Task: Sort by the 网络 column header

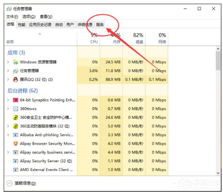Action: pos(157,38)
